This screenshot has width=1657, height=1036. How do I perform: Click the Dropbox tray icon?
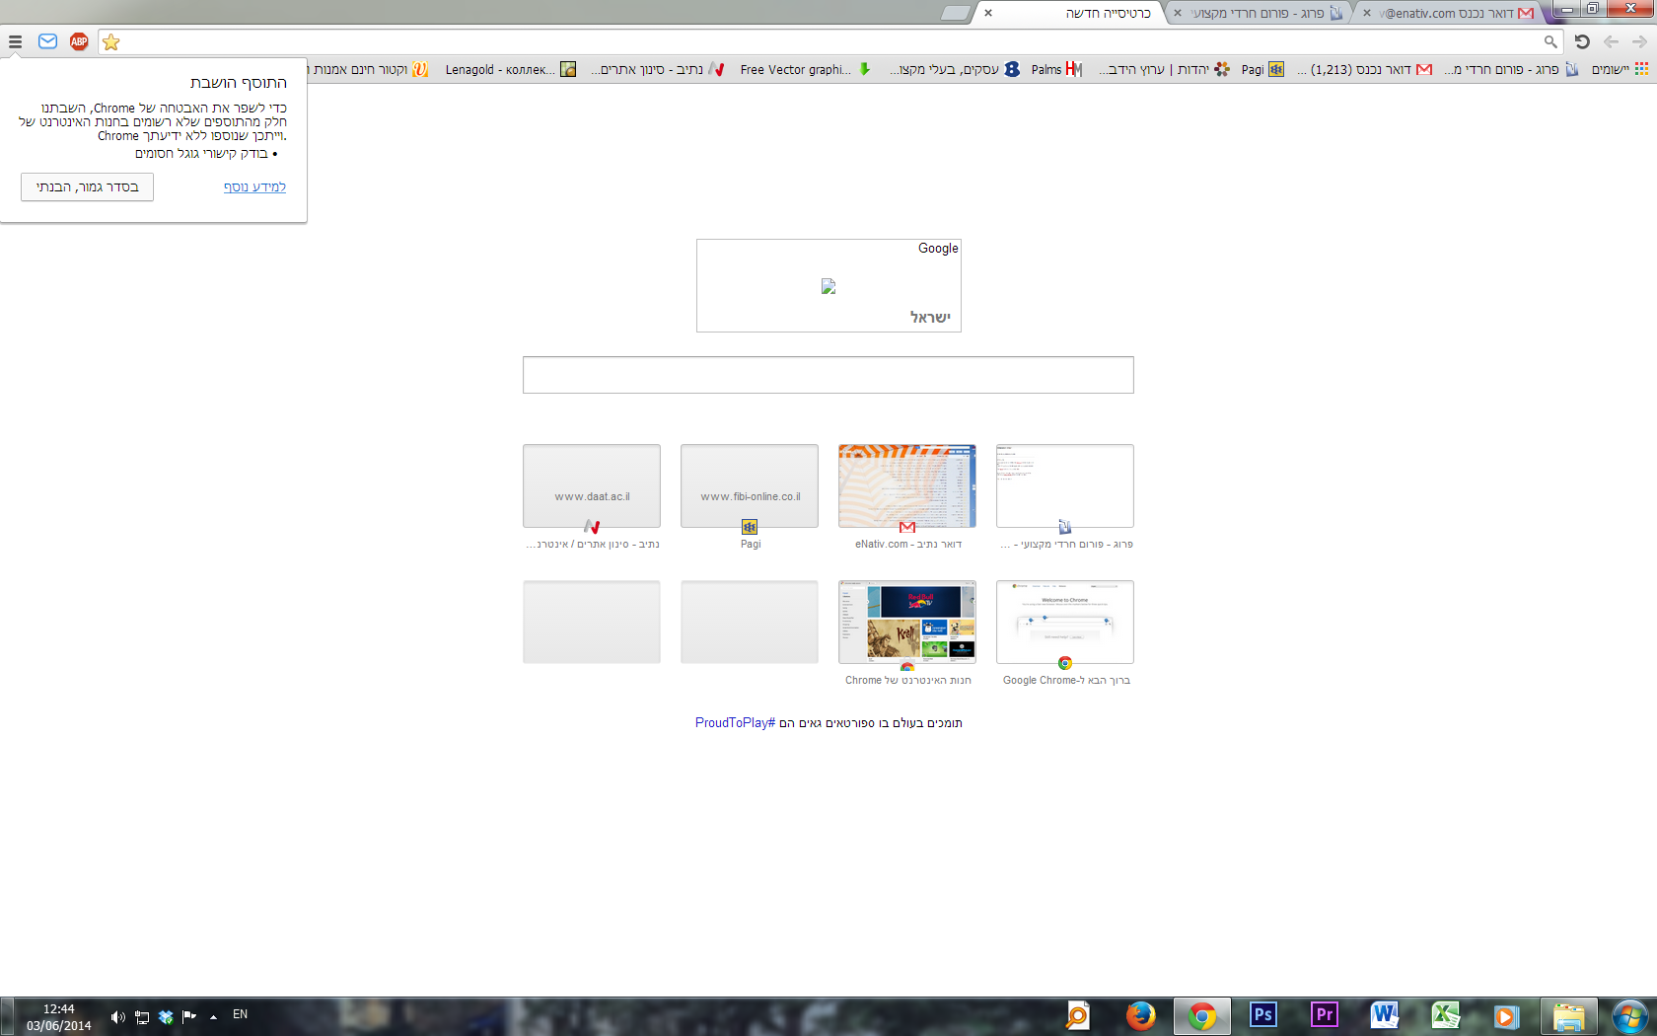coord(166,1016)
